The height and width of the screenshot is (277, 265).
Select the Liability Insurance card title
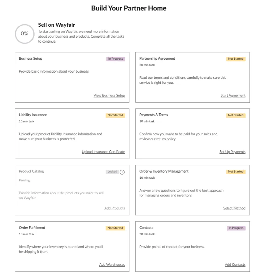(33, 115)
